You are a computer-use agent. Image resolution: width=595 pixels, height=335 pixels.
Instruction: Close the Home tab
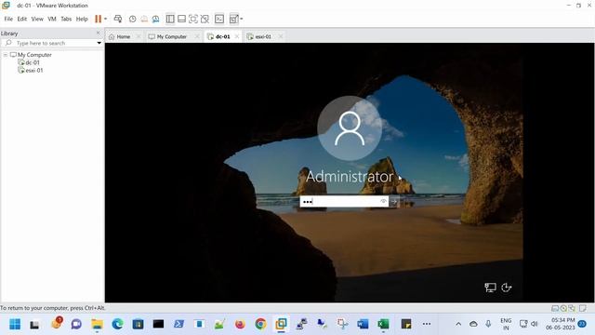[x=139, y=36]
